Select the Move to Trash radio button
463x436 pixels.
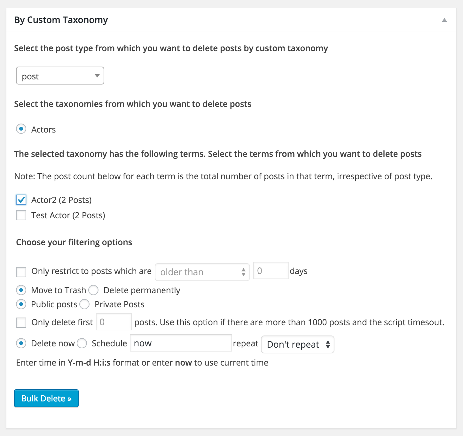click(21, 290)
